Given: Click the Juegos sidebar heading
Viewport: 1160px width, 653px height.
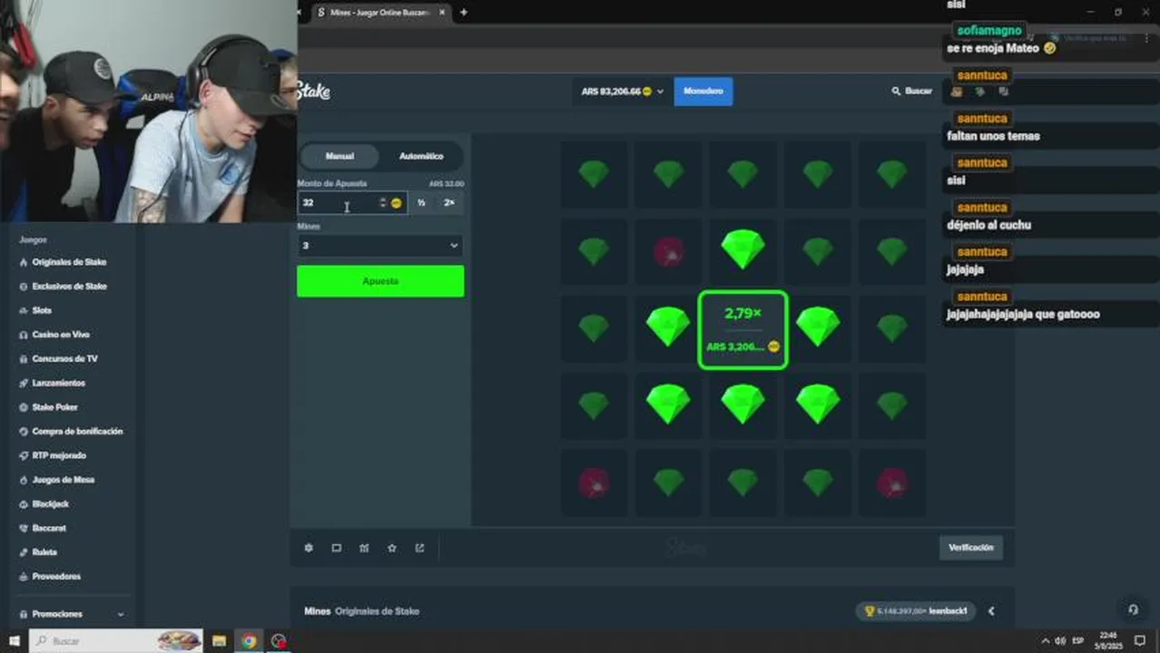Looking at the screenshot, I should coord(33,240).
